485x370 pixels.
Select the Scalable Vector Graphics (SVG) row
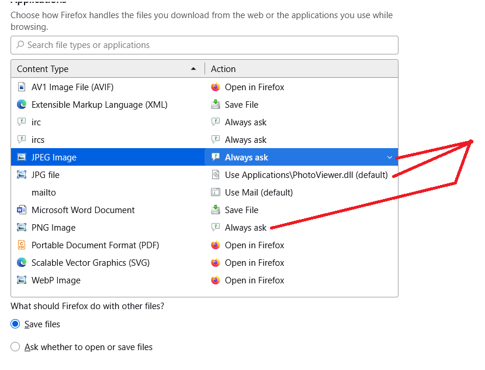[91, 263]
